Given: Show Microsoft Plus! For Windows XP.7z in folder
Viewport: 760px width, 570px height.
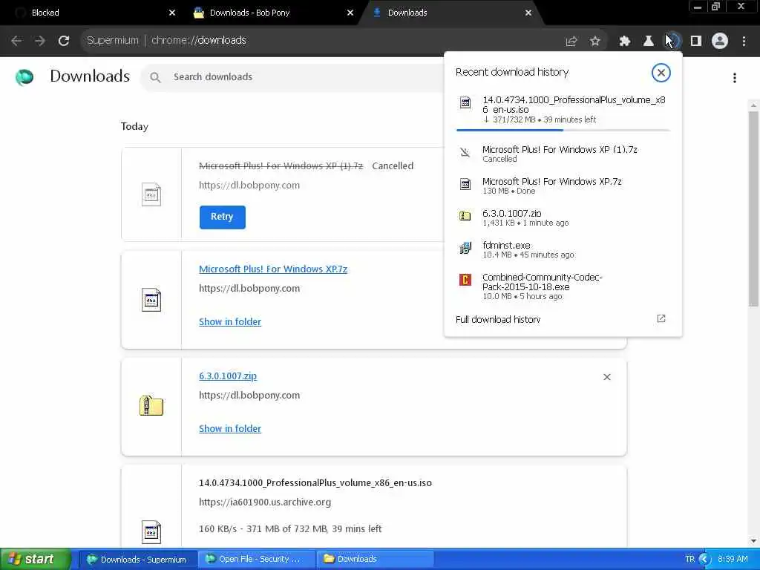Looking at the screenshot, I should click(230, 322).
